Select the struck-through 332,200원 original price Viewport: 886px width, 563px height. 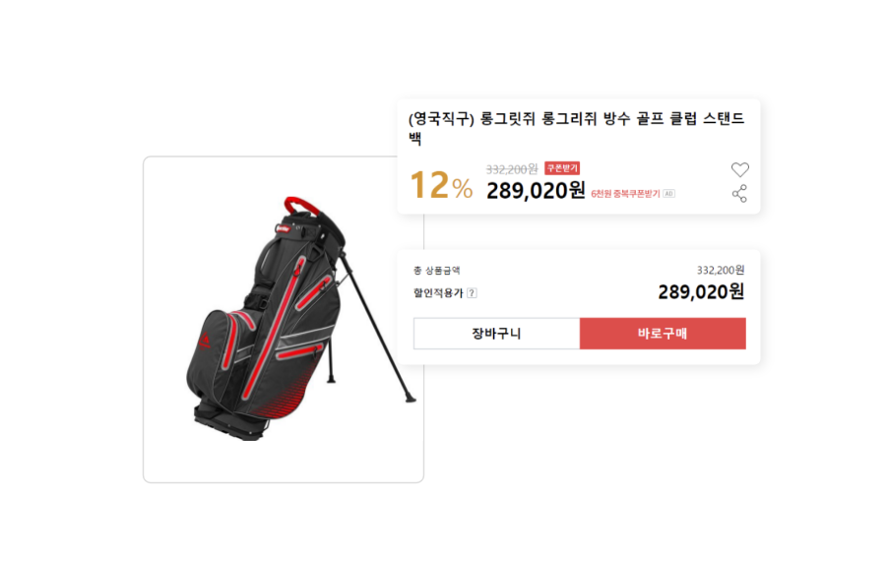[512, 169]
